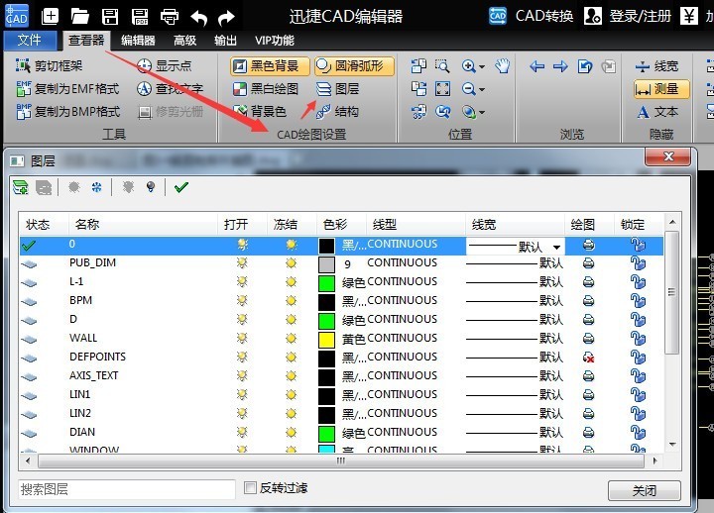Click the Undo arrow icon
The height and width of the screenshot is (513, 714).
click(198, 16)
